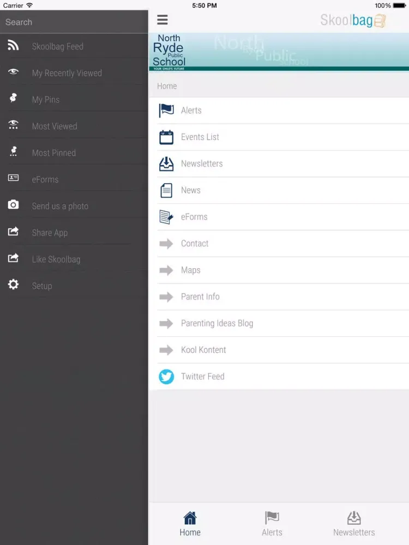Screen dimensions: 409x545
Task: Open the Kool Kontent row label
Action: coord(203,350)
